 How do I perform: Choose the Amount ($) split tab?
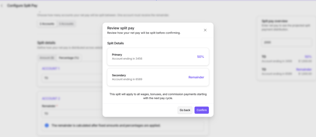click(47, 58)
